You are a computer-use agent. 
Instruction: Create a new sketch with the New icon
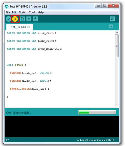tap(22, 19)
